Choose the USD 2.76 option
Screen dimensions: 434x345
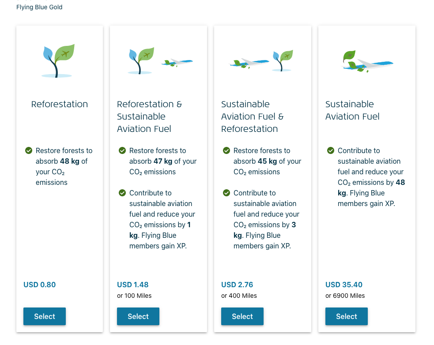[242, 316]
